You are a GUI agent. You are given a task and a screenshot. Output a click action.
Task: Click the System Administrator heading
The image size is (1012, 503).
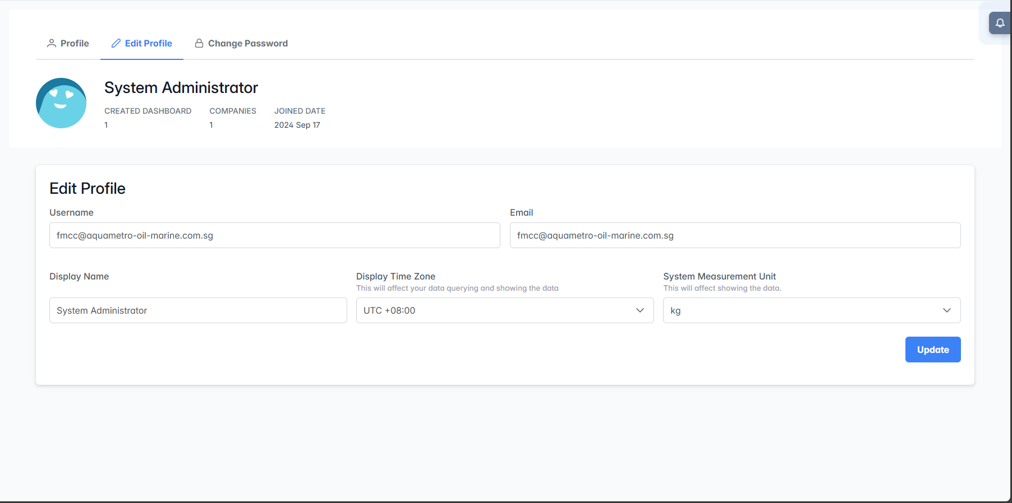tap(181, 88)
